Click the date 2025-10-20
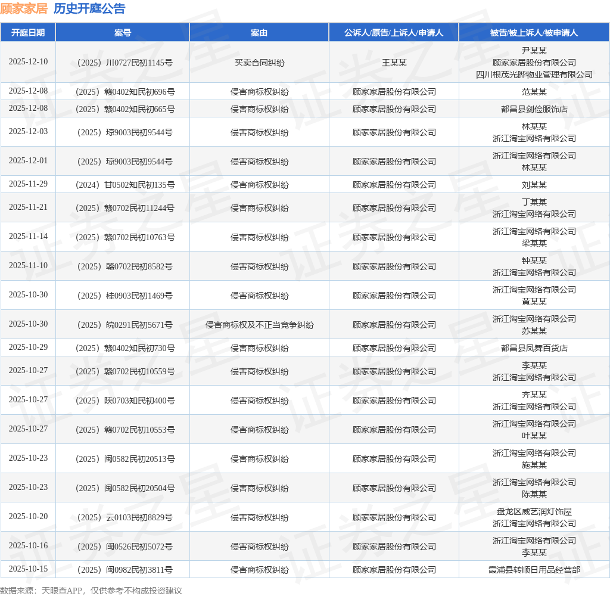 [x=28, y=517]
